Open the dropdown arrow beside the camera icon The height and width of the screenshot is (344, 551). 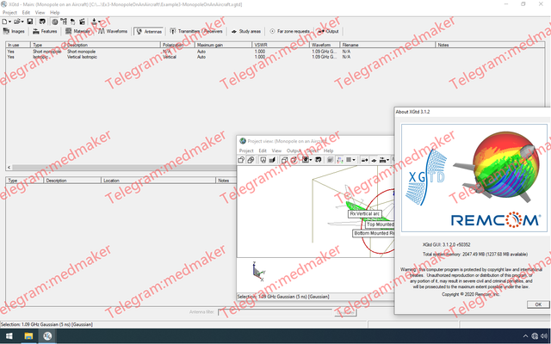(311, 160)
